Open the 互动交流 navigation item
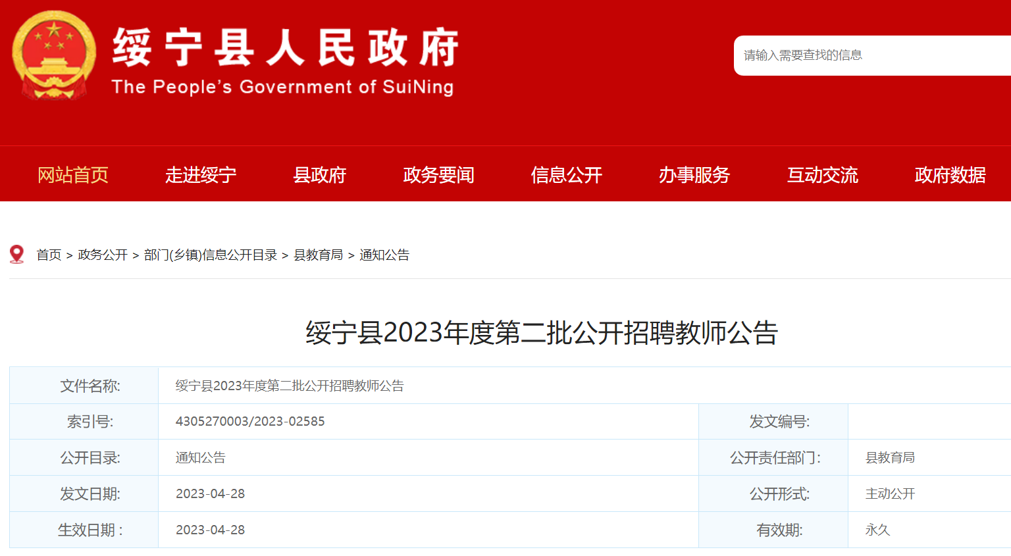Viewport: 1011px width, 556px height. coord(823,175)
